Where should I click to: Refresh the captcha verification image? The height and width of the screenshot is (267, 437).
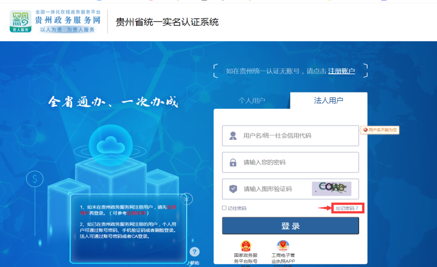click(331, 189)
